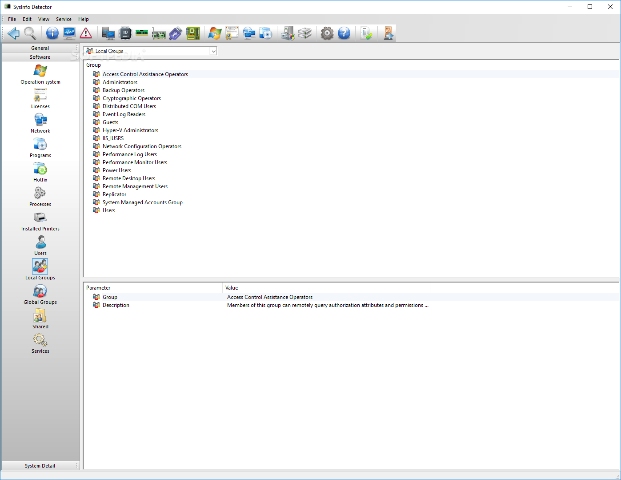Viewport: 621px width, 480px height.
Task: Open the expansion card toolbar icon
Action: (159, 33)
